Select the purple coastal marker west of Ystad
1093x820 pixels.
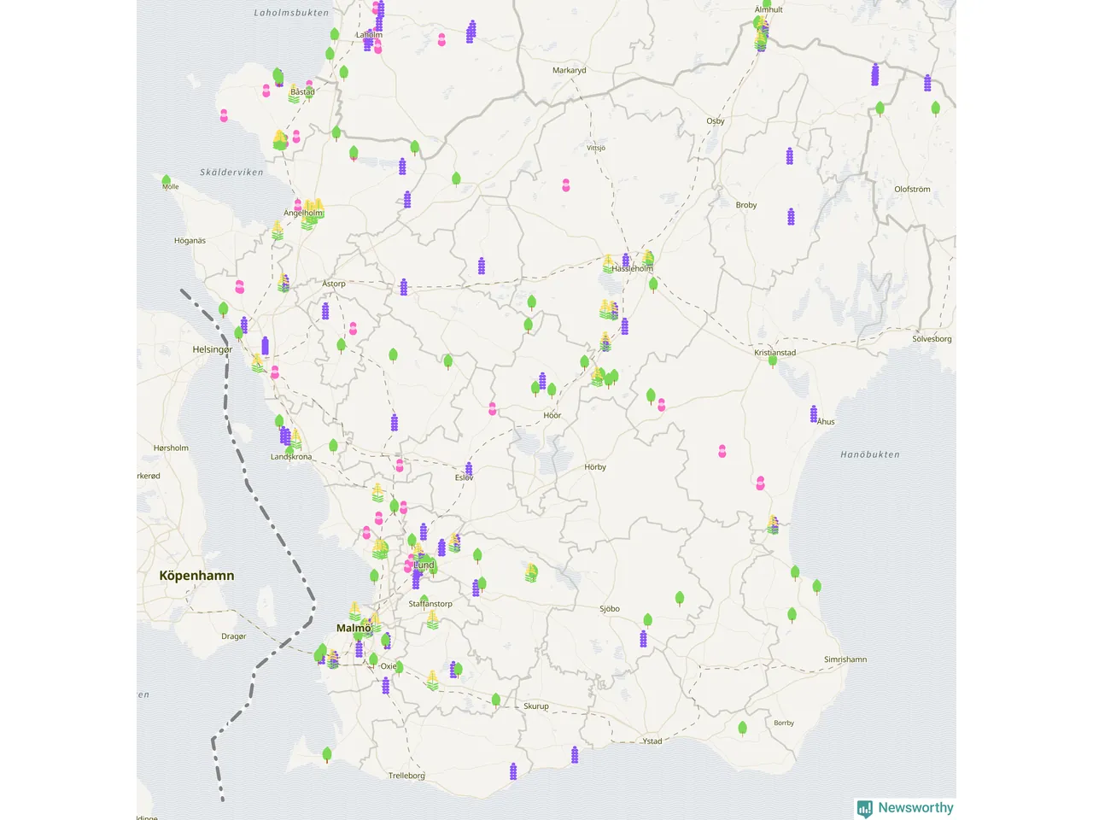(575, 755)
